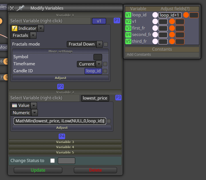This screenshot has width=206, height=180.
Task: Open the Numeric type dropdown
Action: click(35, 112)
